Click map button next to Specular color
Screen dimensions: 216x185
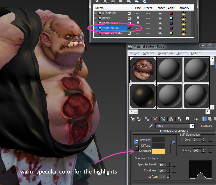coord(169,151)
